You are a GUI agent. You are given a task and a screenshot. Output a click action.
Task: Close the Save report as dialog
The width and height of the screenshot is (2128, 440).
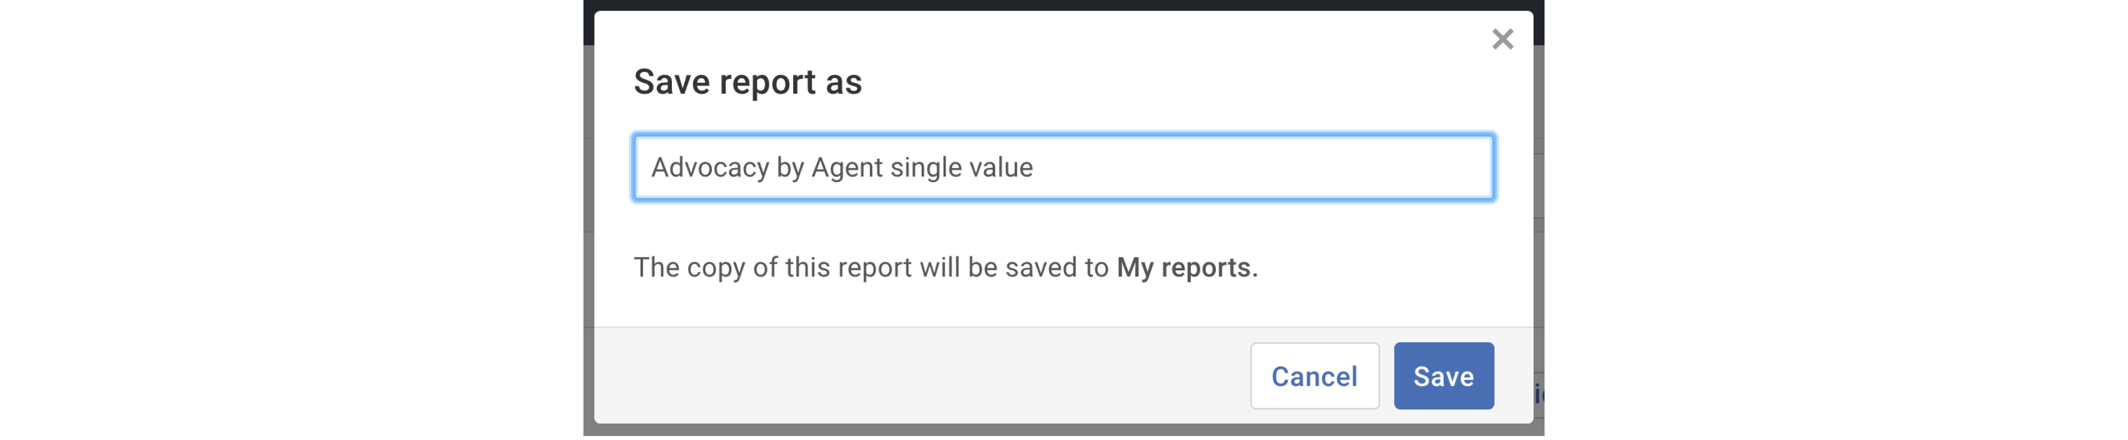(x=1502, y=39)
